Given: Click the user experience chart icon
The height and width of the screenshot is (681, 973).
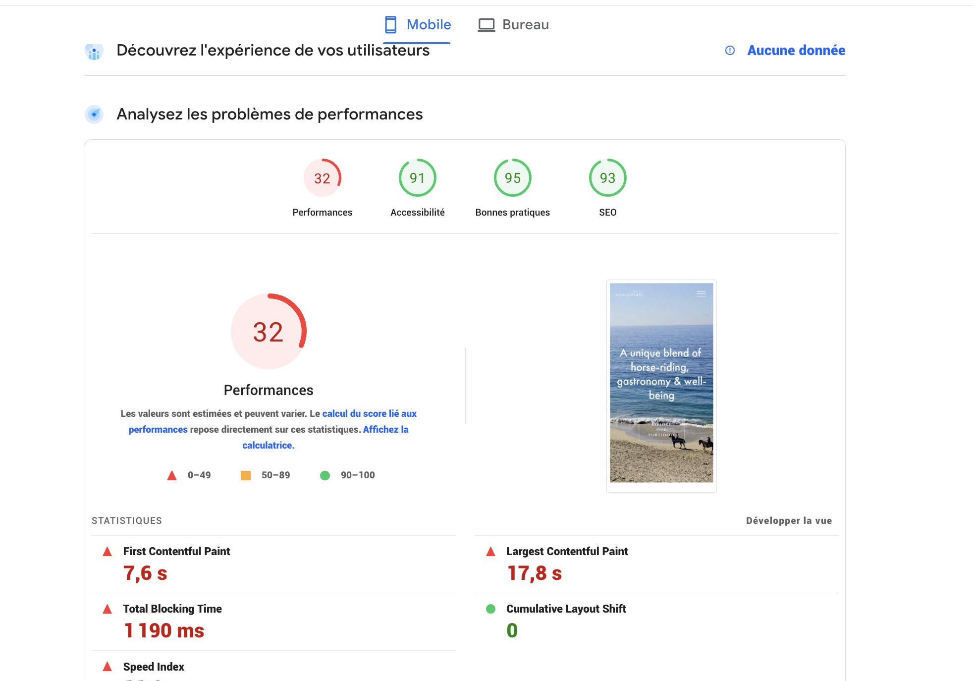Looking at the screenshot, I should 94,52.
